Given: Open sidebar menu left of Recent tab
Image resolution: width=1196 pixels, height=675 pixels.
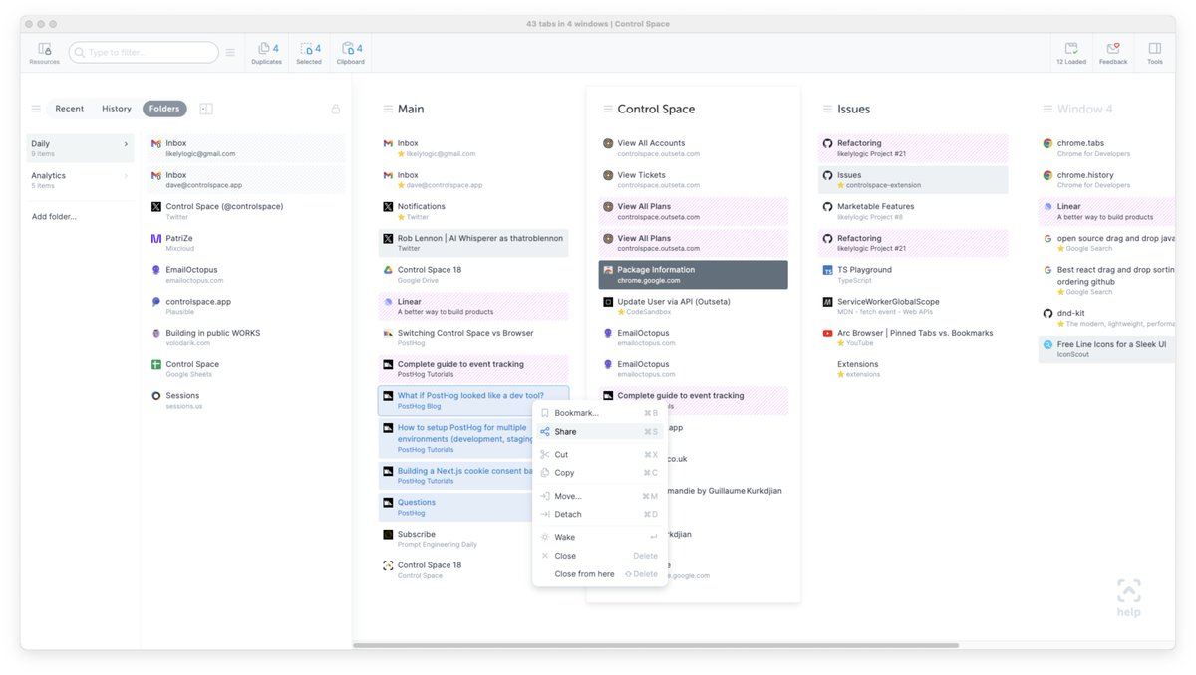Looking at the screenshot, I should (x=36, y=109).
